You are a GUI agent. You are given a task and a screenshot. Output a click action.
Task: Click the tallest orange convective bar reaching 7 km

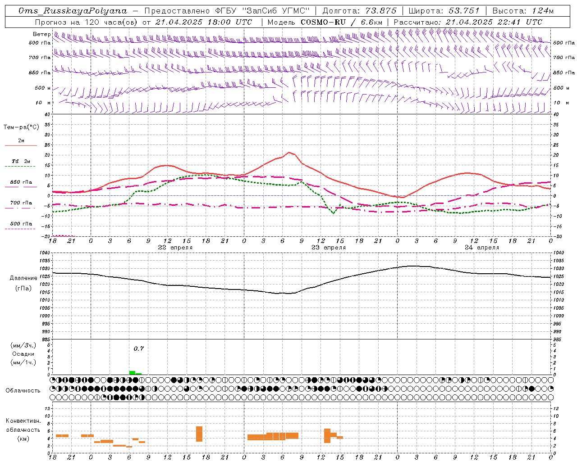click(199, 434)
